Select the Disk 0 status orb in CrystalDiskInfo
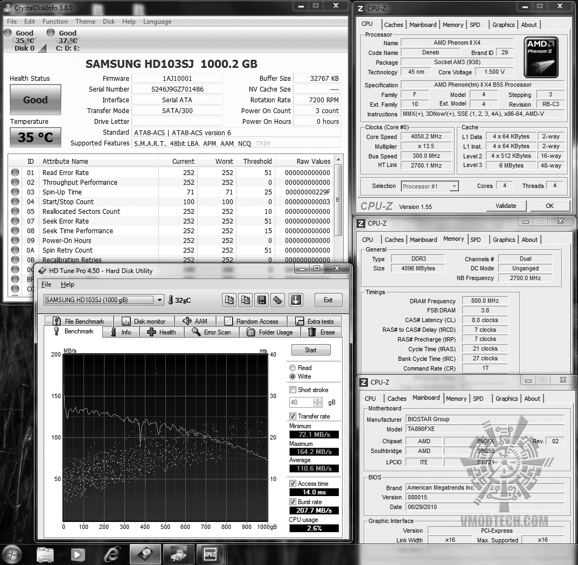The width and height of the screenshot is (578, 565). (8, 33)
